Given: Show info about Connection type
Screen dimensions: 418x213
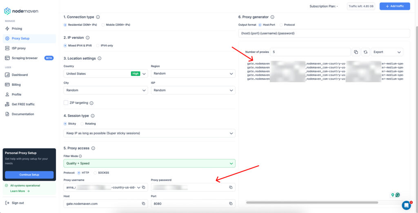Looking at the screenshot, I should click(x=98, y=17).
